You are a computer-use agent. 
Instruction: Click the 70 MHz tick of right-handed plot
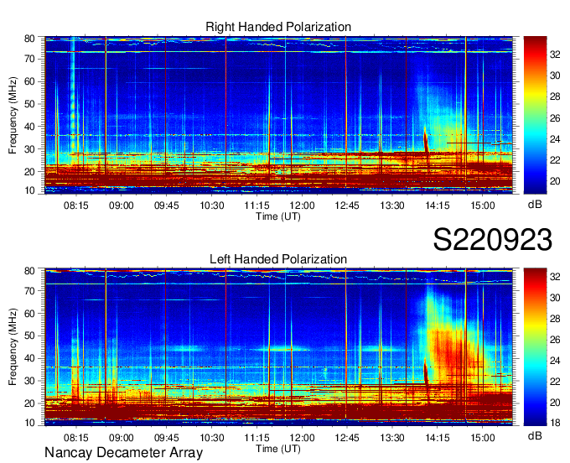pos(29,59)
